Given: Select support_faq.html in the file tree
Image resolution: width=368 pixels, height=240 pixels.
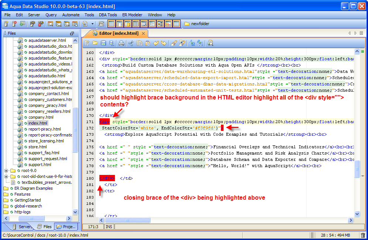Looking at the screenshot, I should tap(44, 153).
